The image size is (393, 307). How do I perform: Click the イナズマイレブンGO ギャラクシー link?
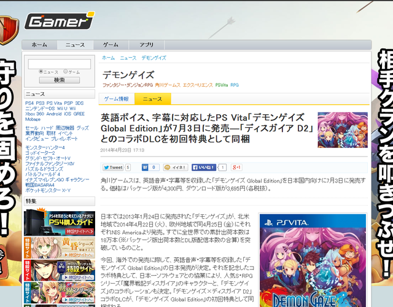pyautogui.click(x=57, y=180)
